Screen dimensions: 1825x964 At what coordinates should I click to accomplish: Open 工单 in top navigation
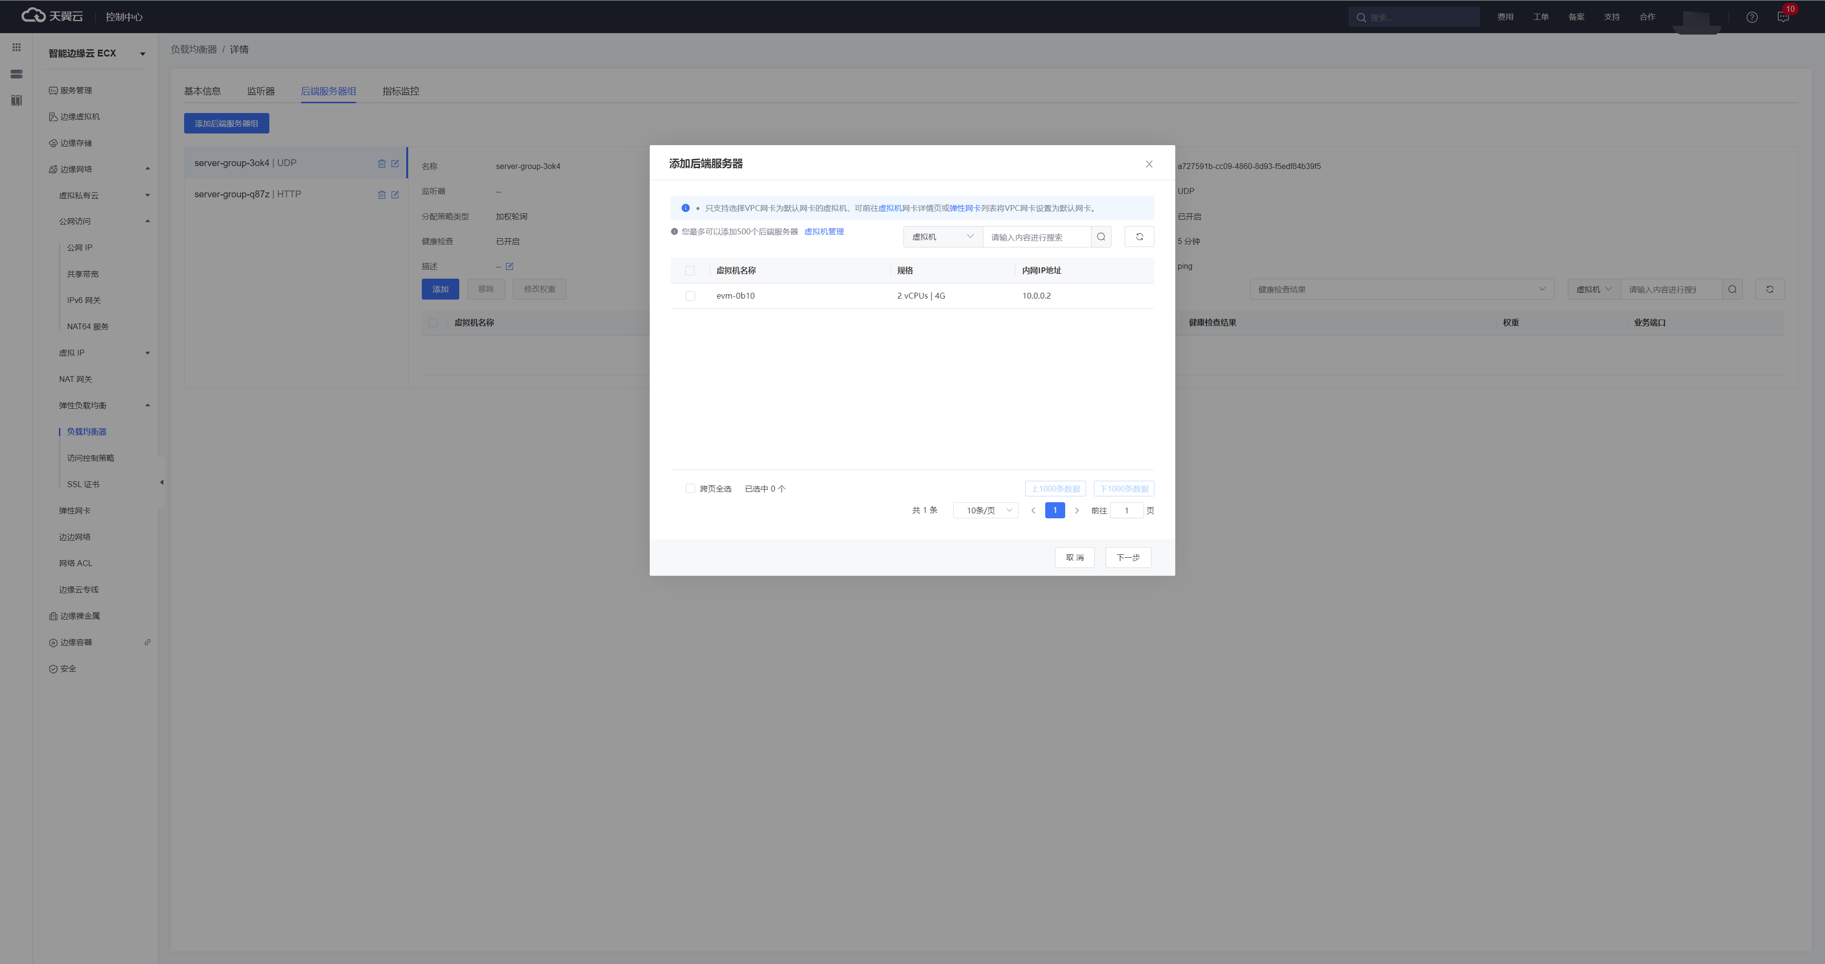click(x=1540, y=17)
